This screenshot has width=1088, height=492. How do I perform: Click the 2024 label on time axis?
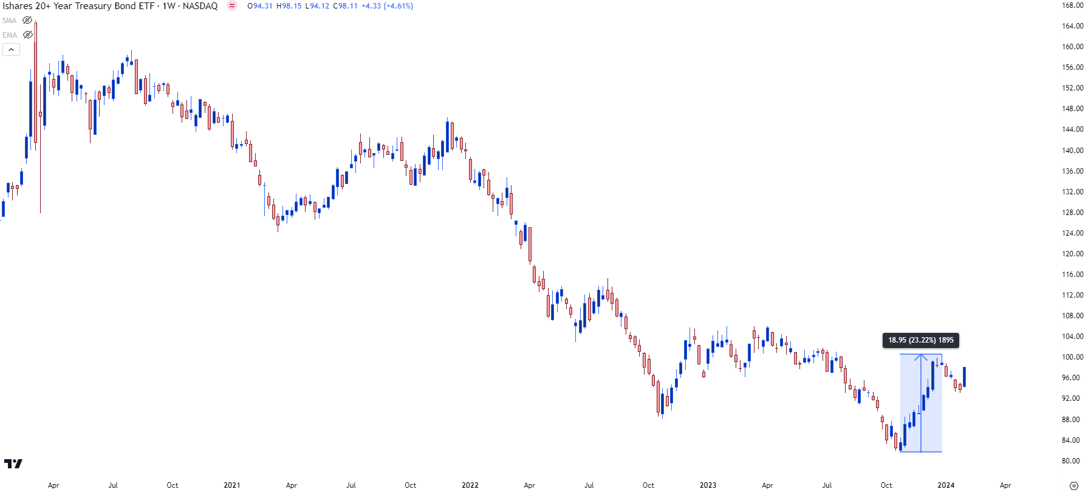pyautogui.click(x=946, y=485)
